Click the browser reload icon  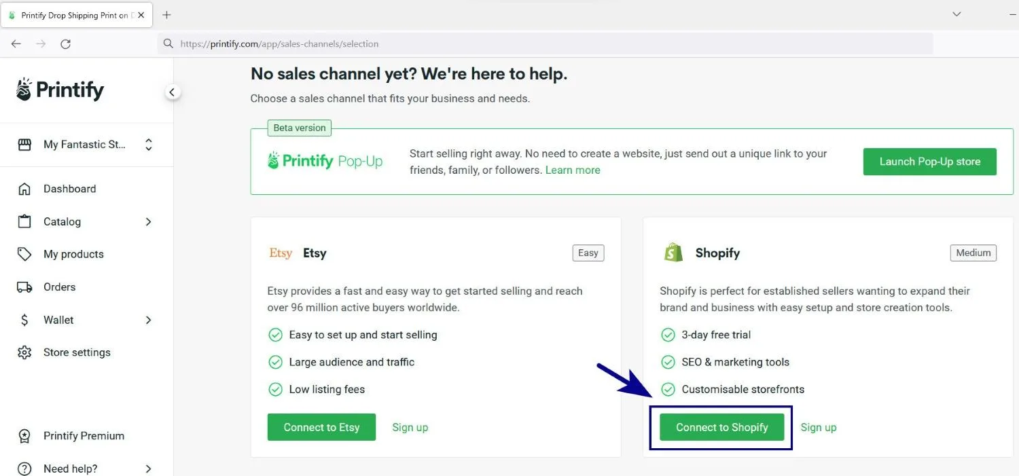coord(65,43)
